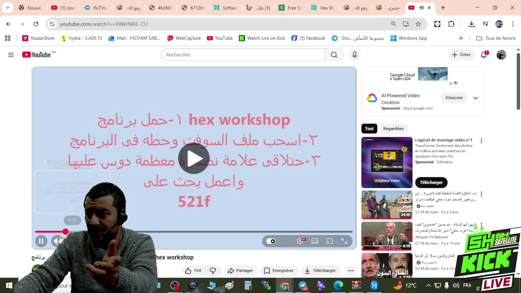Show hidden system tray icons
Image resolution: width=521 pixels, height=293 pixels.
coord(428,286)
